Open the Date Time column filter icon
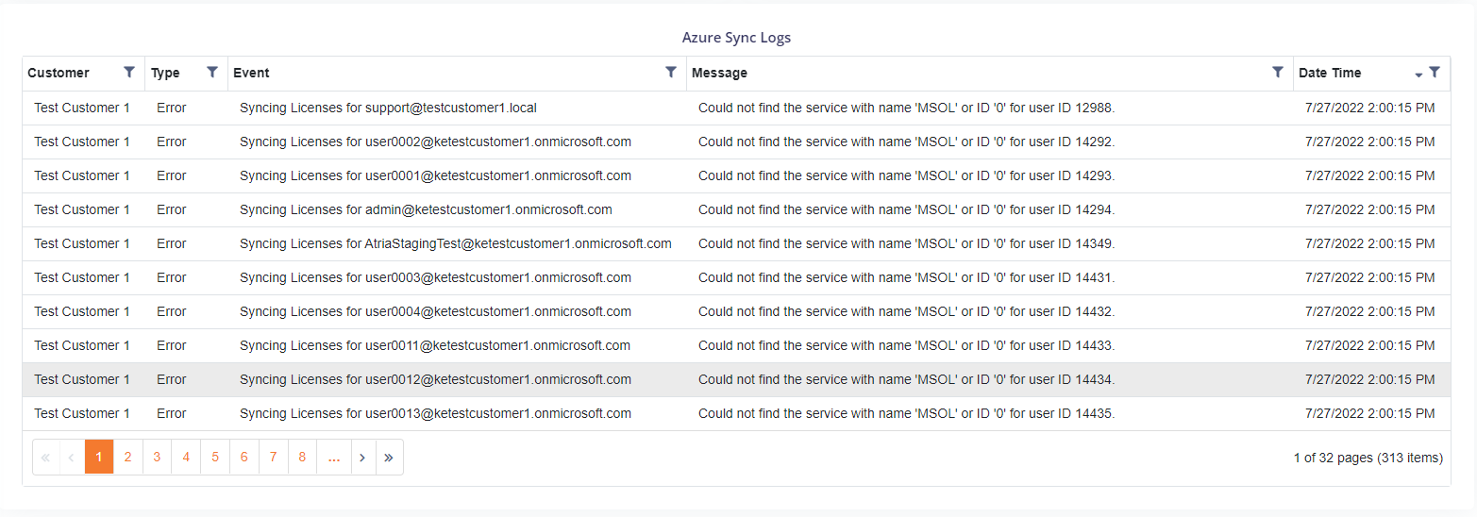The height and width of the screenshot is (517, 1477). pyautogui.click(x=1435, y=72)
